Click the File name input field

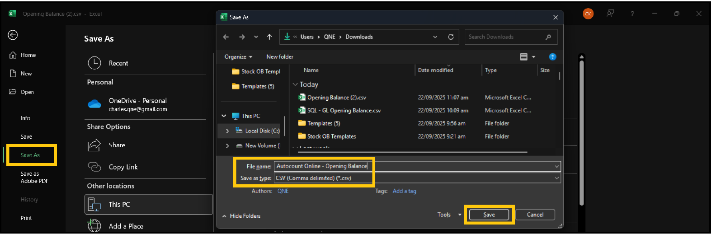(417, 166)
